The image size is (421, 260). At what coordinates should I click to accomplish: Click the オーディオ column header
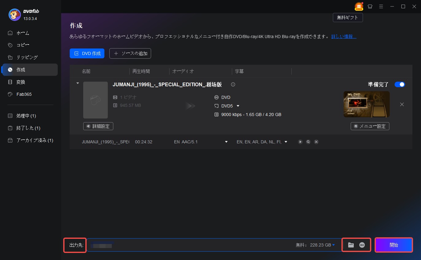point(183,71)
